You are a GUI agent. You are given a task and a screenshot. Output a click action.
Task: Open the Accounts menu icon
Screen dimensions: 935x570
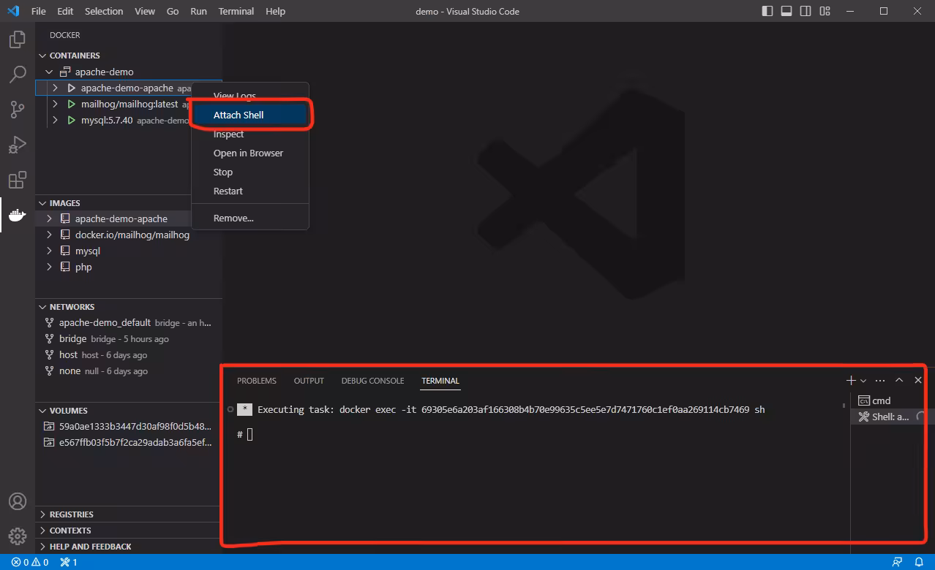click(18, 501)
